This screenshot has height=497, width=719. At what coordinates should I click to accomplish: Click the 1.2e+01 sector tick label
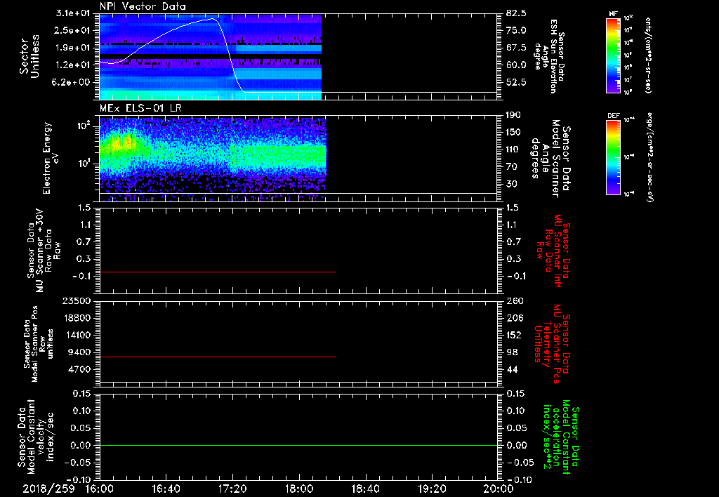click(x=73, y=65)
